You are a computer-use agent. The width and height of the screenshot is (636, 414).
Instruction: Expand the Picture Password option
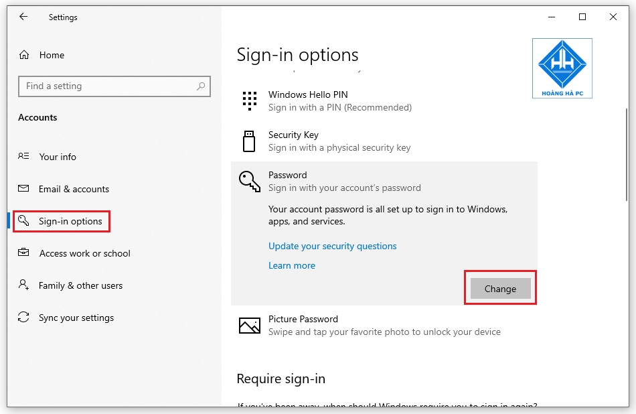[384, 326]
